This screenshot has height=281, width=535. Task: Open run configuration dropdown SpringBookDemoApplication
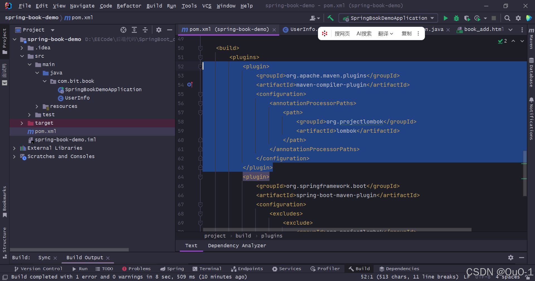(x=388, y=18)
